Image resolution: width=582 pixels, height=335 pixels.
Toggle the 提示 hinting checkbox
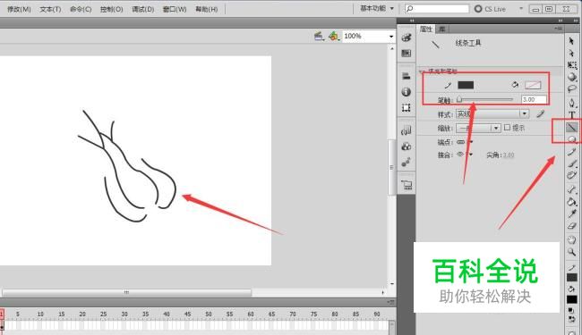point(507,128)
